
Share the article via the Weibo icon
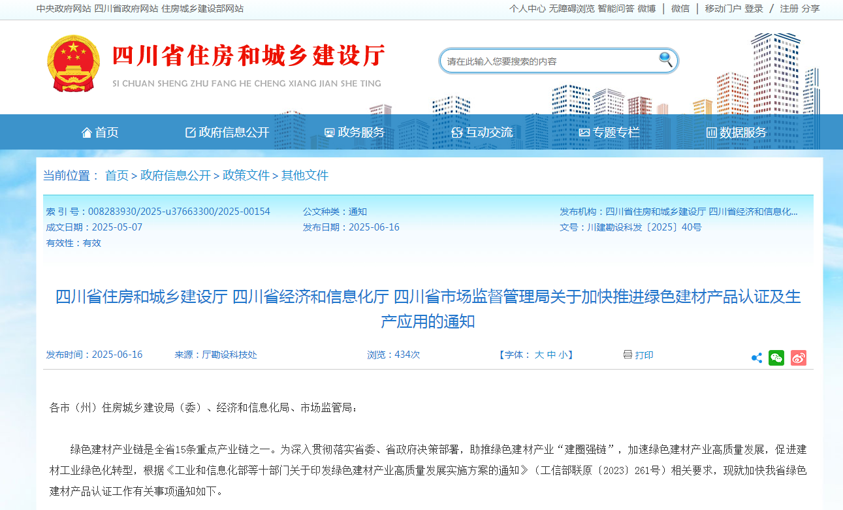(798, 357)
